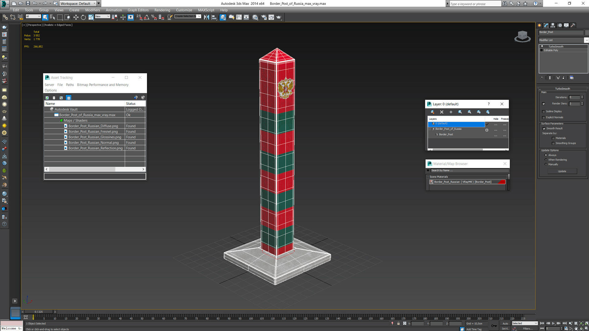
Task: Uncheck Smooth Result checkbox
Action: (544, 128)
